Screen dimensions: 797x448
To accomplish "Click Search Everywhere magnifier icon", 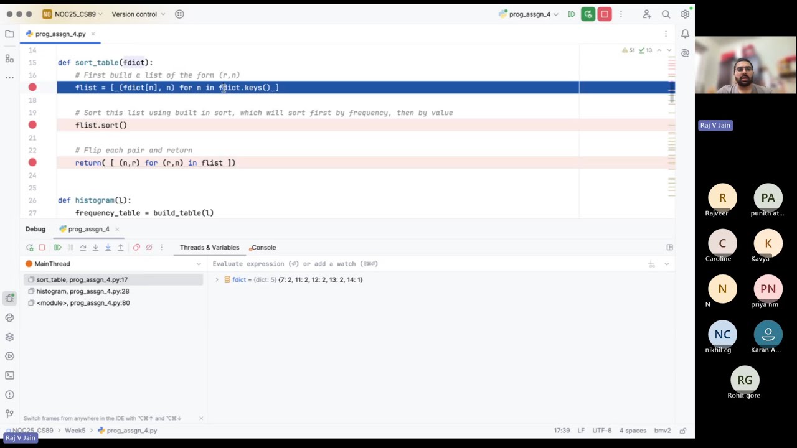I will (x=666, y=14).
